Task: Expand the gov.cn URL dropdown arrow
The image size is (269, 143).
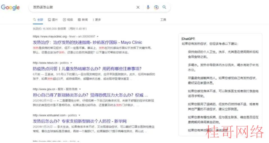Action: (x=80, y=89)
